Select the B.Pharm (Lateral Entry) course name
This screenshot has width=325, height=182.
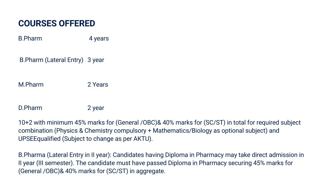[51, 60]
